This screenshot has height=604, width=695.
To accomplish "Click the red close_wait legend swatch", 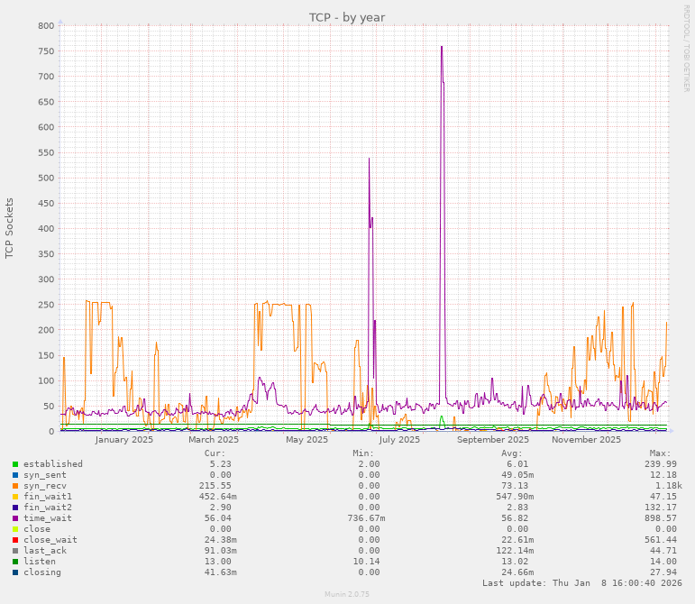I will click(x=15, y=540).
